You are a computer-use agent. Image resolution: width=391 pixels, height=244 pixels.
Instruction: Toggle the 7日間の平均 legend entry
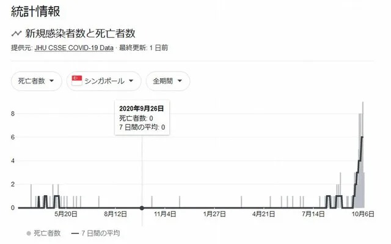(x=95, y=233)
